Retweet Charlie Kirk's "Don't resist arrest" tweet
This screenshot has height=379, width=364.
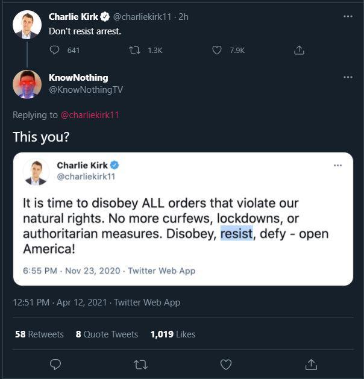(136, 51)
